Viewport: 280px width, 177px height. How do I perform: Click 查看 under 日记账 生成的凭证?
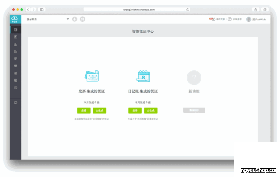pos(135,111)
